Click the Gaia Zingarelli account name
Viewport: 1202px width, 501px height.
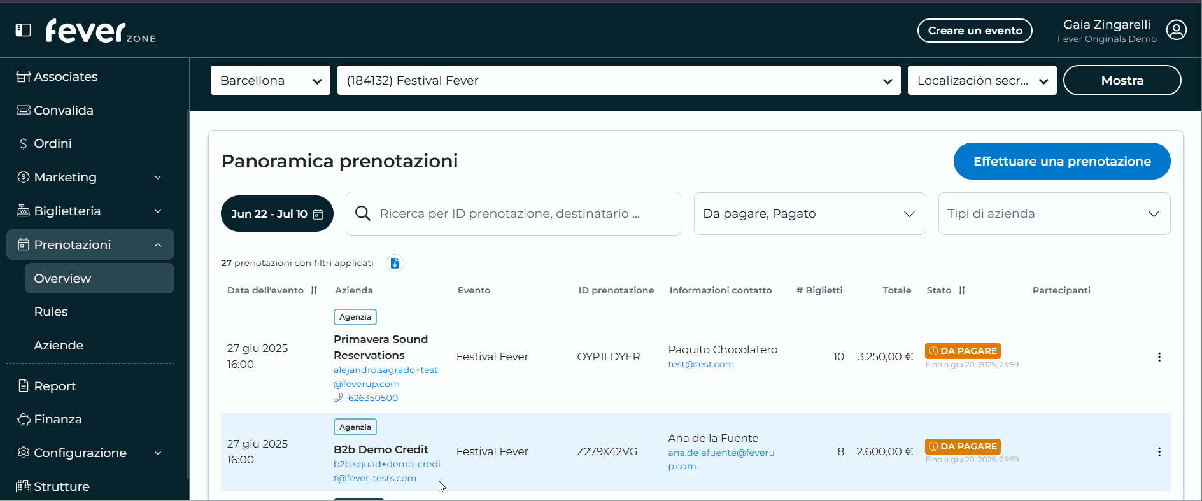tap(1107, 24)
